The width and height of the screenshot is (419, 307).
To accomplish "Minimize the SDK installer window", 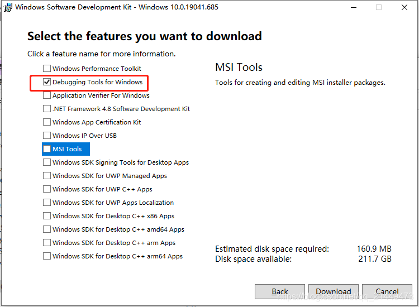I will [x=354, y=7].
